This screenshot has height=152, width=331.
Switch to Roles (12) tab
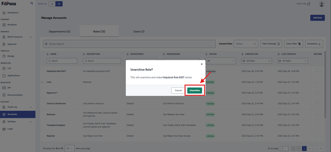[x=99, y=31]
